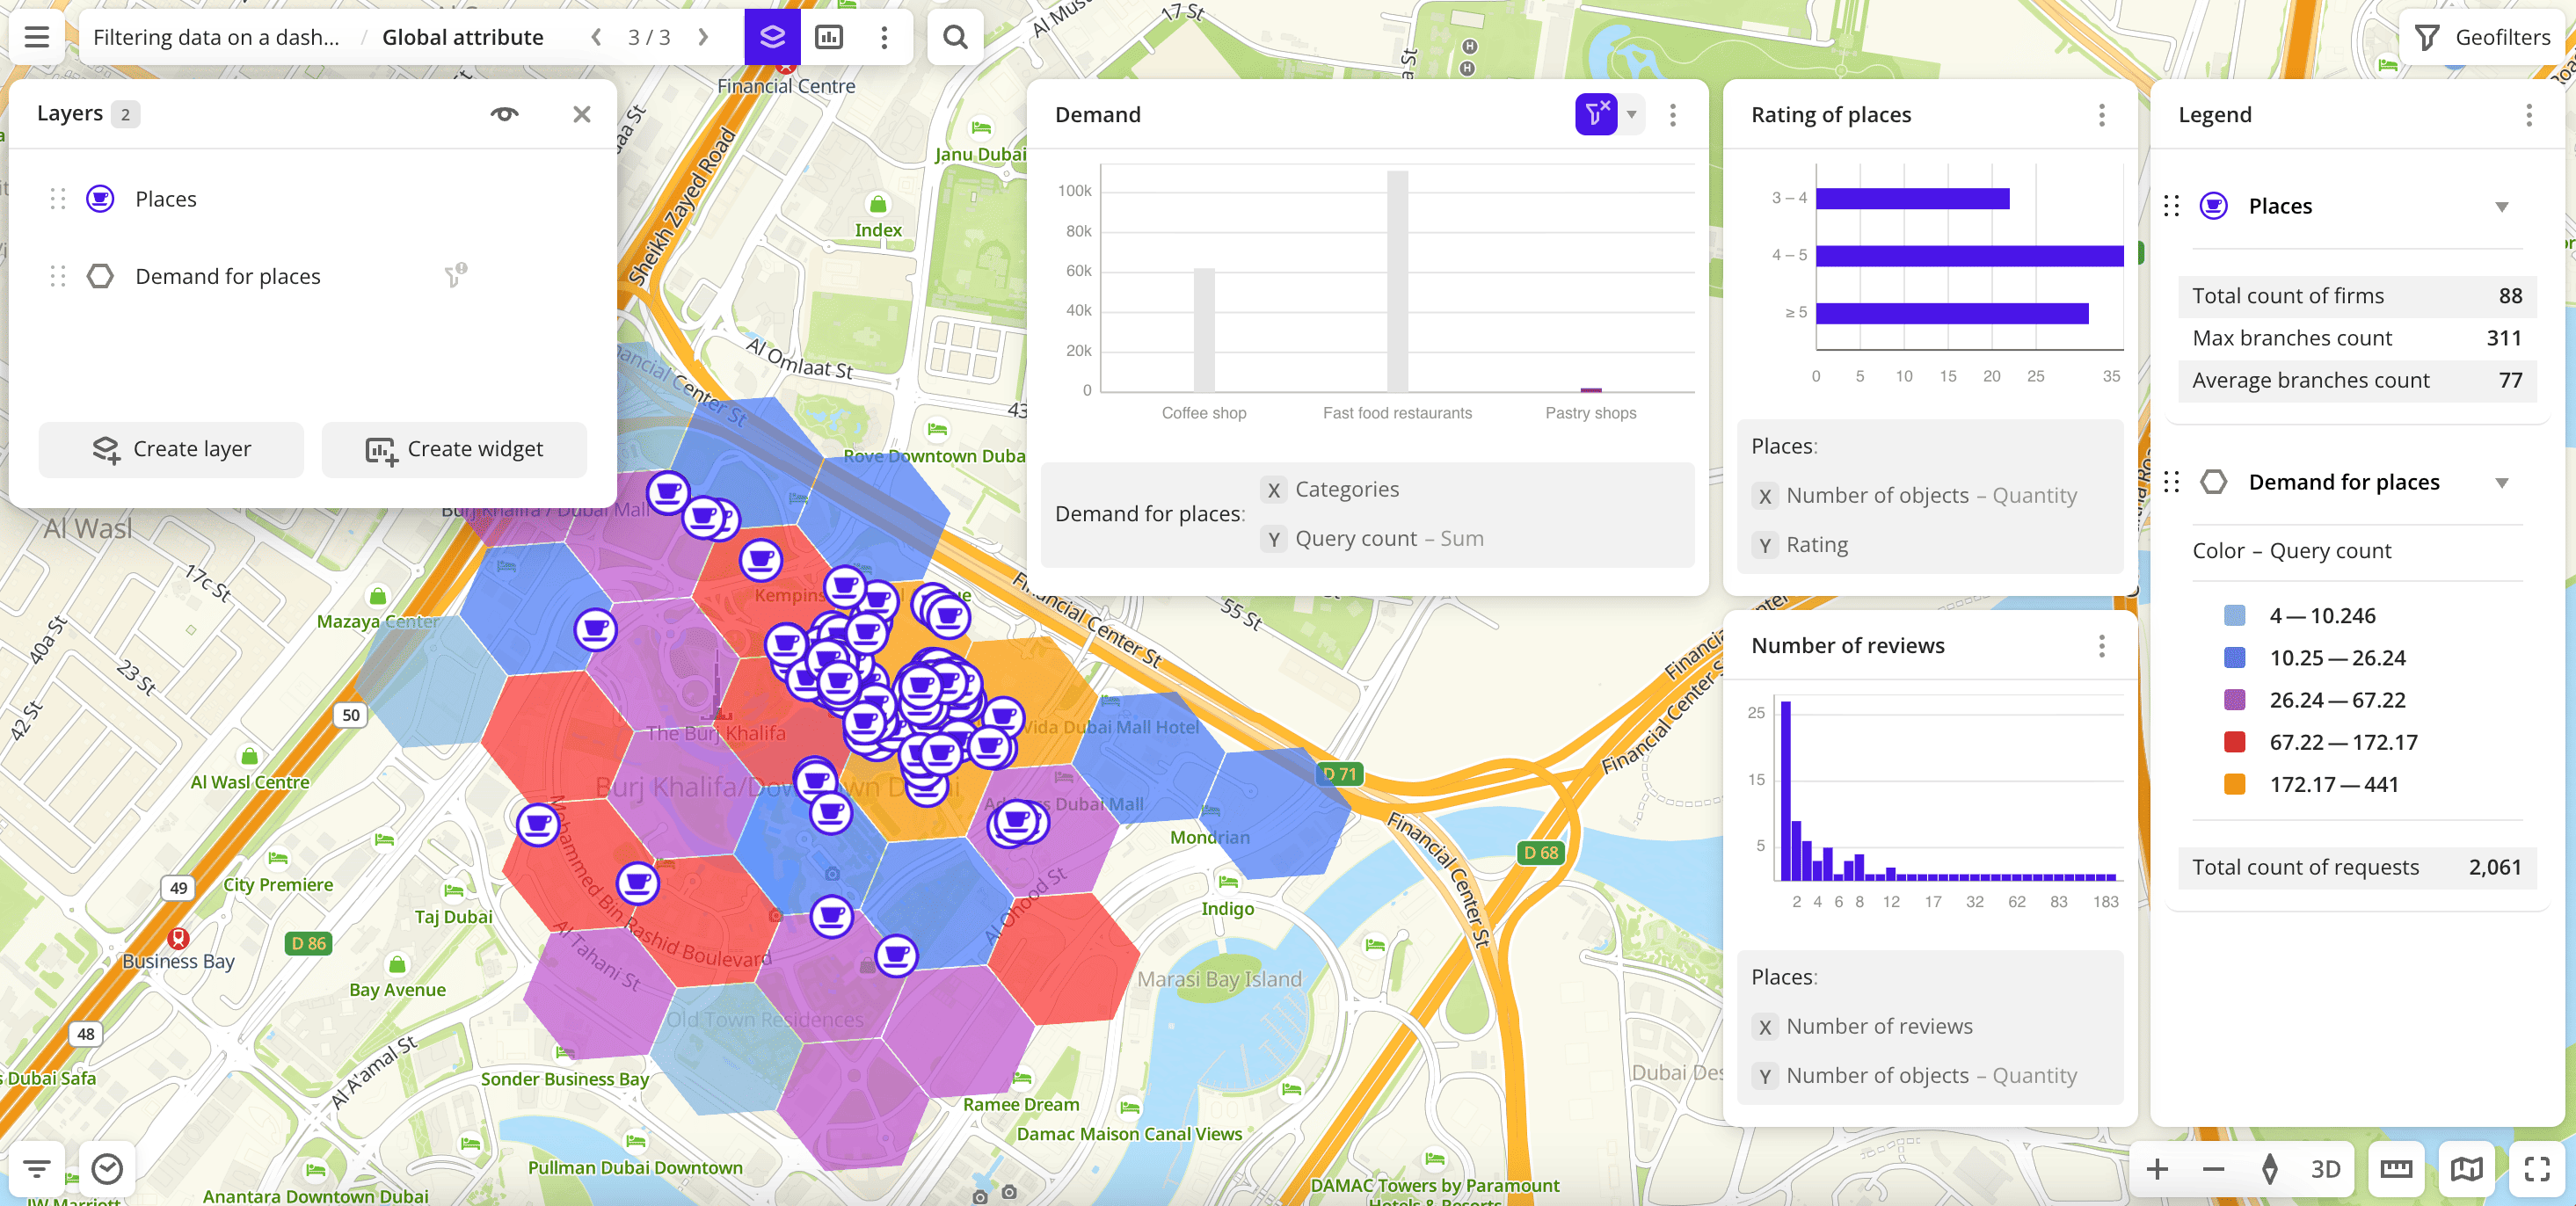Toggle the layers panel icon
The height and width of the screenshot is (1206, 2576).
772,37
